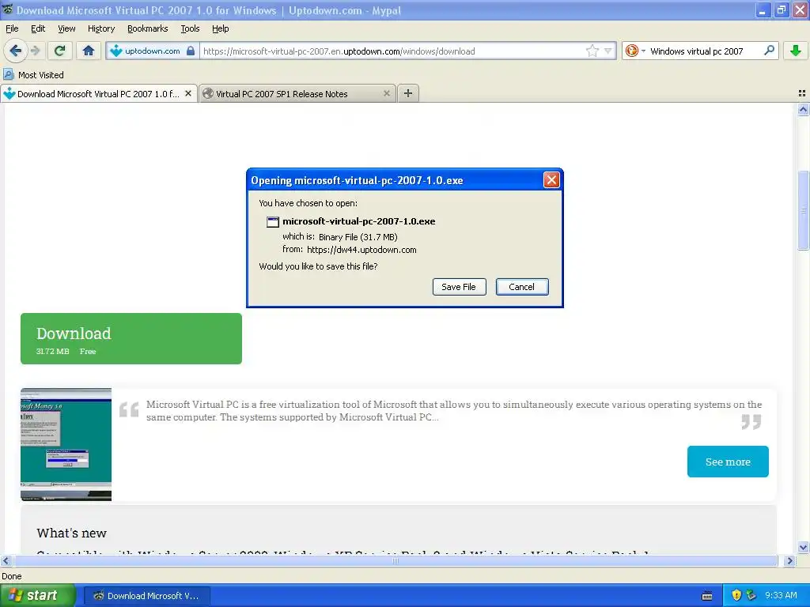Click the tab groups grid icon
Viewport: 810px width, 607px height.
(802, 93)
